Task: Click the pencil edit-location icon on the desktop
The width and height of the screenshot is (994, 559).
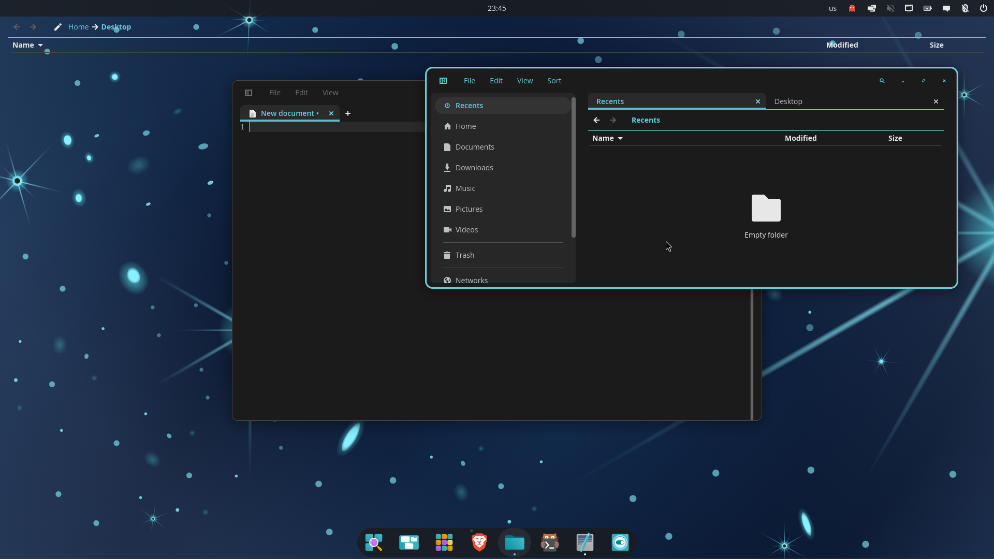Action: tap(58, 27)
